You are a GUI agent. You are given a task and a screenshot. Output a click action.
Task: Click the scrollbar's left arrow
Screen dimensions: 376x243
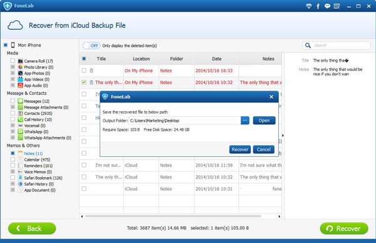coord(82,217)
